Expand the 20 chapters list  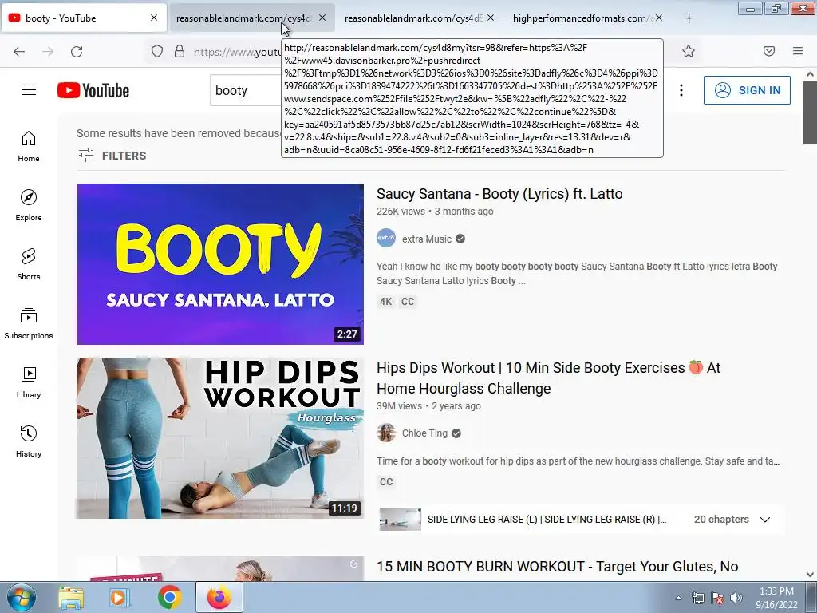tap(732, 519)
